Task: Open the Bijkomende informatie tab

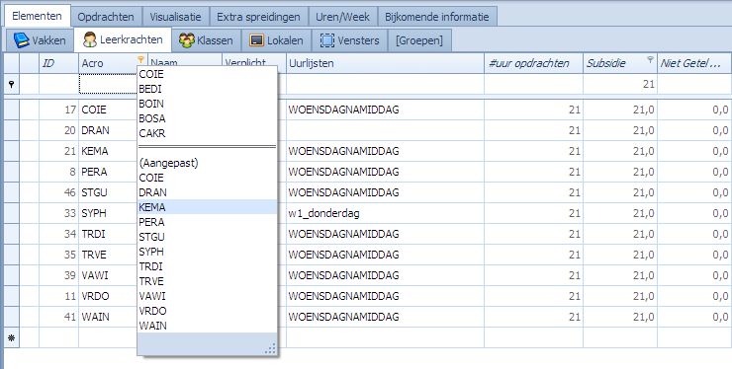Action: (x=437, y=17)
